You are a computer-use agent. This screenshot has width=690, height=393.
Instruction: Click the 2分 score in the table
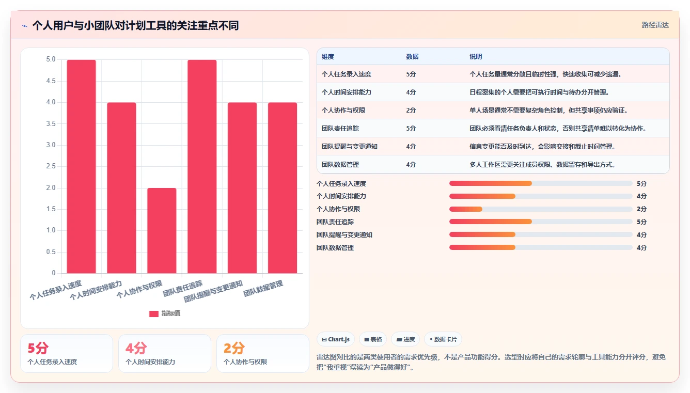coord(411,111)
